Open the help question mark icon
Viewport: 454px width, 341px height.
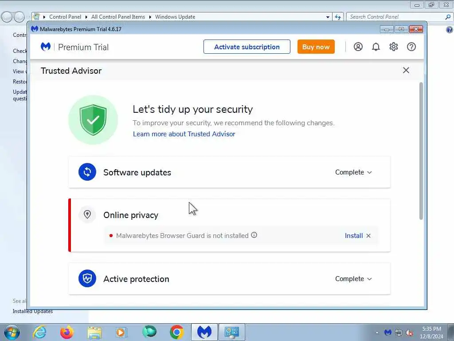pos(411,47)
